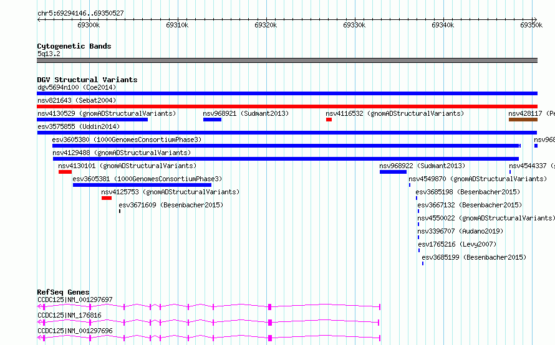
Task: Click the 69320k ruler position label
Action: click(x=266, y=25)
